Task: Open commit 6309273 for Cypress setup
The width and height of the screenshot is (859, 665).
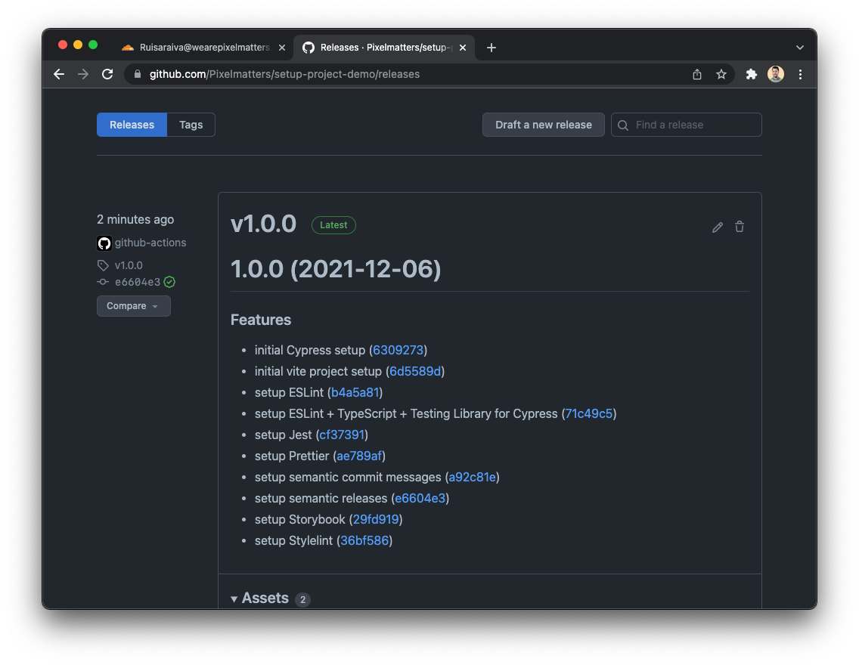Action: click(x=398, y=351)
